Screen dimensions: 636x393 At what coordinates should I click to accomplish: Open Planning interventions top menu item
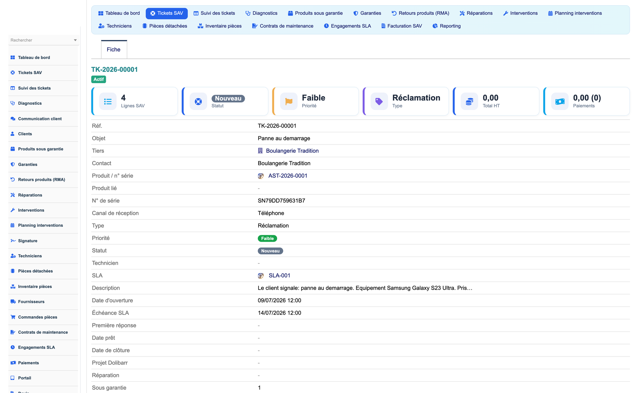tap(575, 13)
